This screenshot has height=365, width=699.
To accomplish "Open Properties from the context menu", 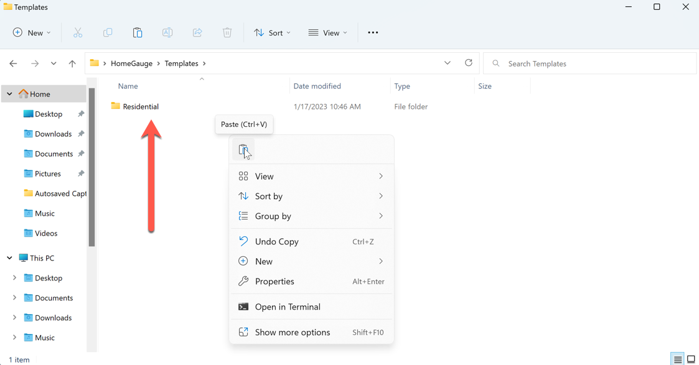I will [274, 282].
